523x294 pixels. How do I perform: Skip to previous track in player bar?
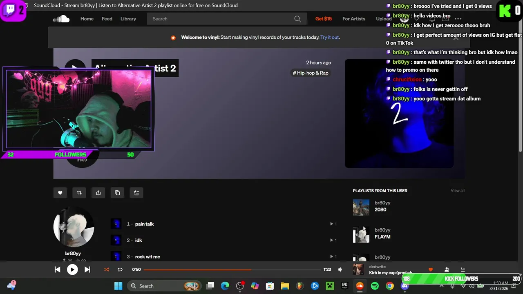(x=57, y=269)
